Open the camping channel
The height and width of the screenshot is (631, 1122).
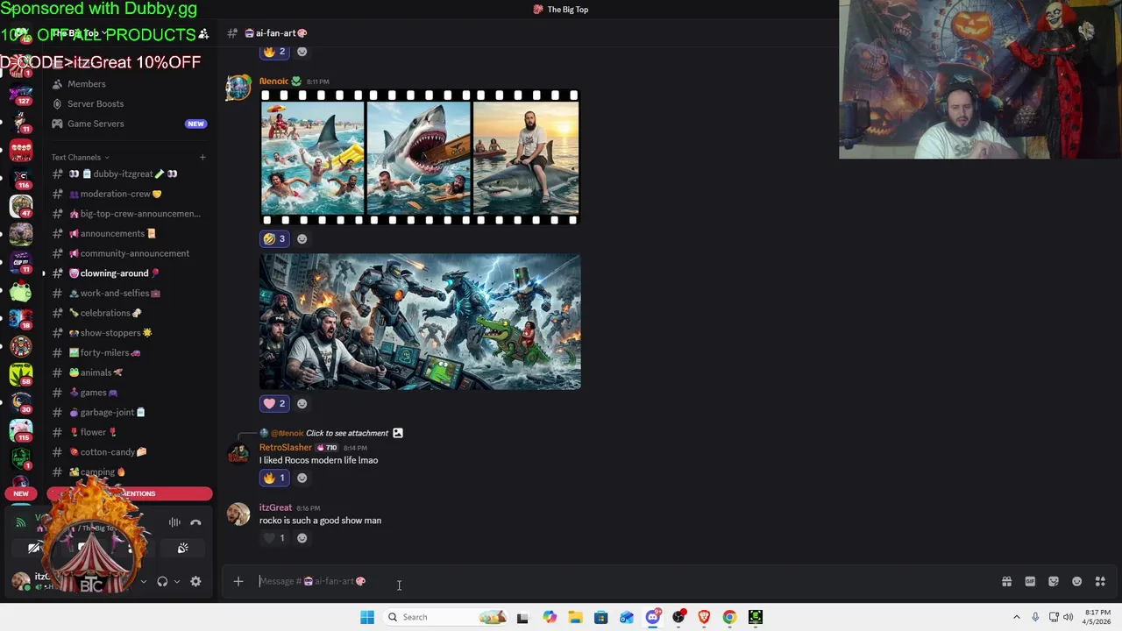(97, 471)
